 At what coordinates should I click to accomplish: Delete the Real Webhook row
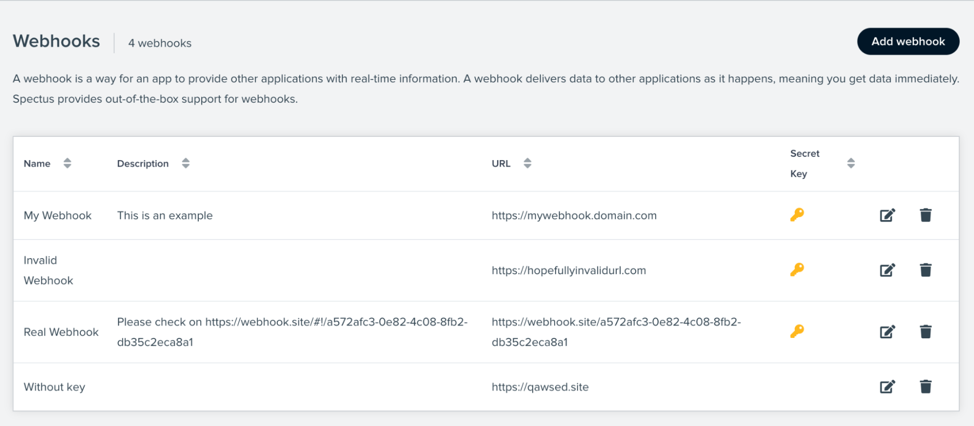click(926, 332)
